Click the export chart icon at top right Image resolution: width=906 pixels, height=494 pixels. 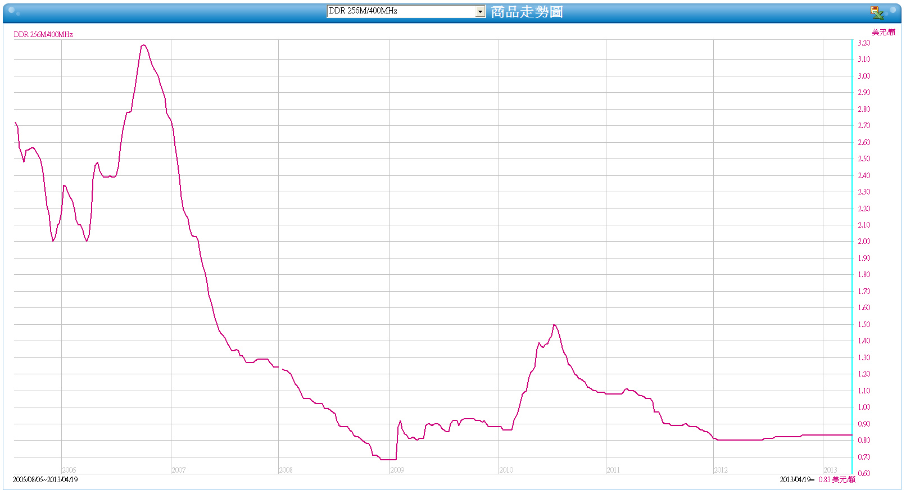point(877,12)
